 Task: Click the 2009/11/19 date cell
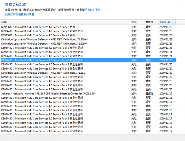click(166, 94)
